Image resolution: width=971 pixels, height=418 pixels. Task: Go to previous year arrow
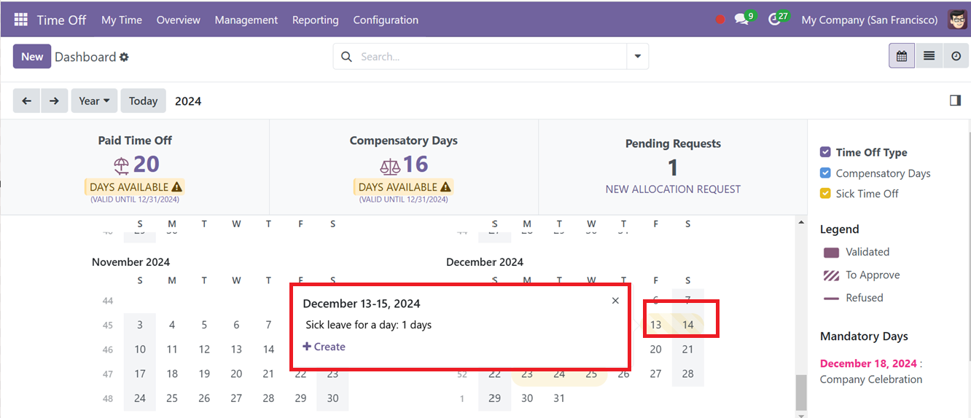[x=27, y=100]
